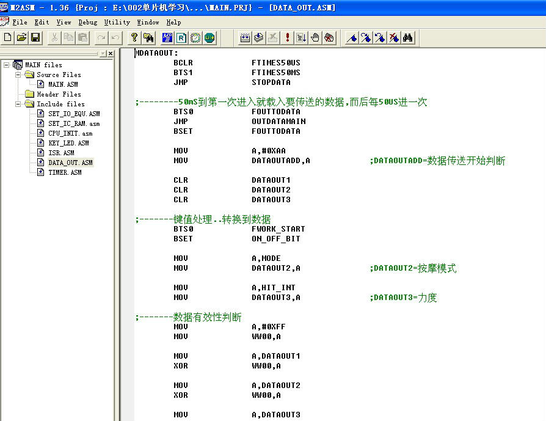Select the Header Files folder

tap(59, 94)
